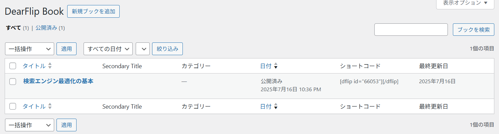Click sort arrows beside bottom タイトル header
The width and height of the screenshot is (499, 134).
pos(50,107)
